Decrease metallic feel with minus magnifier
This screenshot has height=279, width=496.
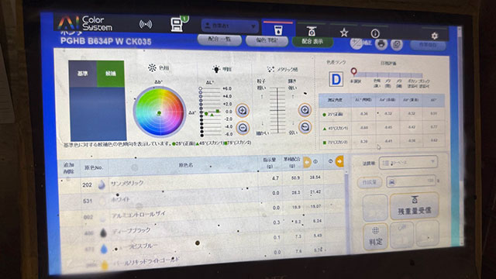[x=305, y=127]
